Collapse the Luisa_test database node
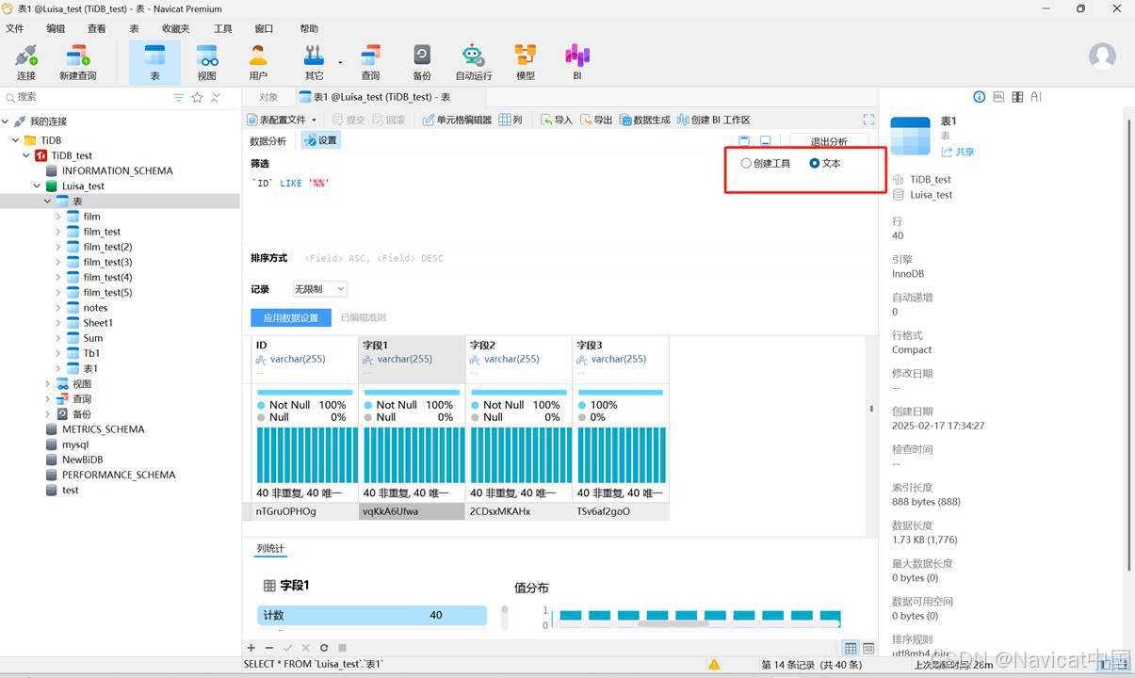 tap(37, 186)
